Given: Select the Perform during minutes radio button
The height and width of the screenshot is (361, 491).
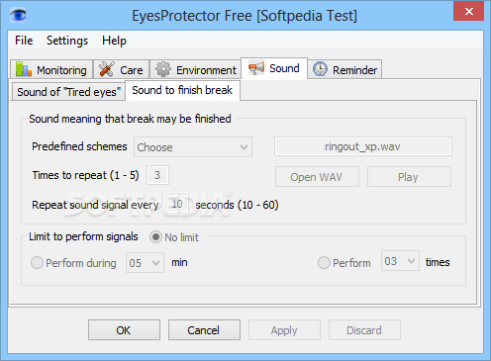Looking at the screenshot, I should [37, 263].
